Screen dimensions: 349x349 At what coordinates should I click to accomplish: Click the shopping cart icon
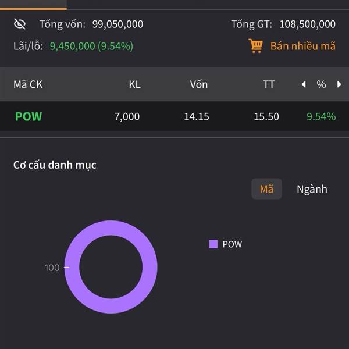(x=255, y=45)
